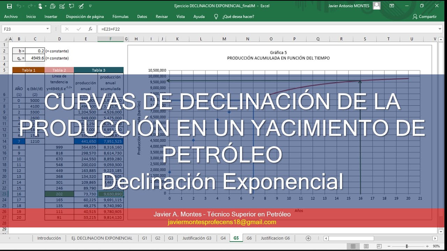
Task: Toggle Touch/Mouse mode hand icon
Action: tap(40, 6)
